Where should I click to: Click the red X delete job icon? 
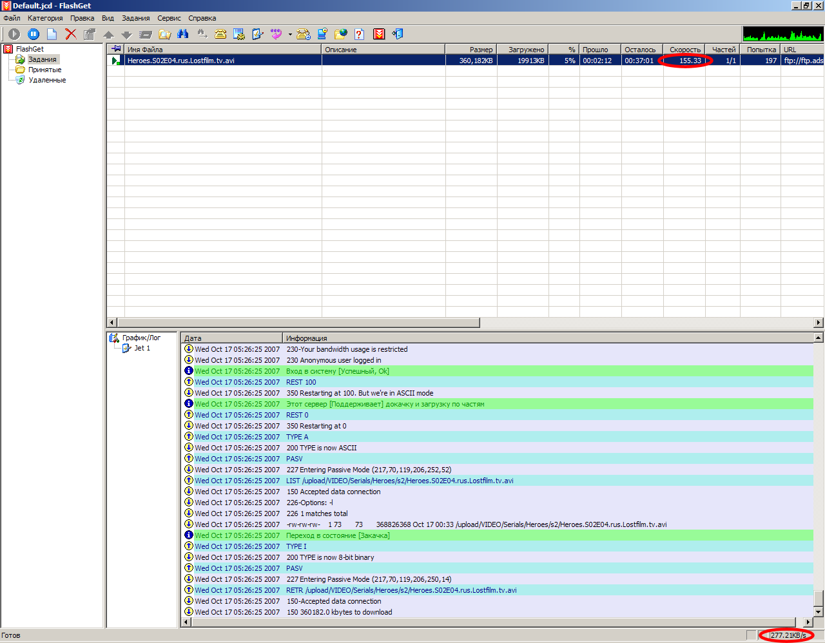point(71,34)
